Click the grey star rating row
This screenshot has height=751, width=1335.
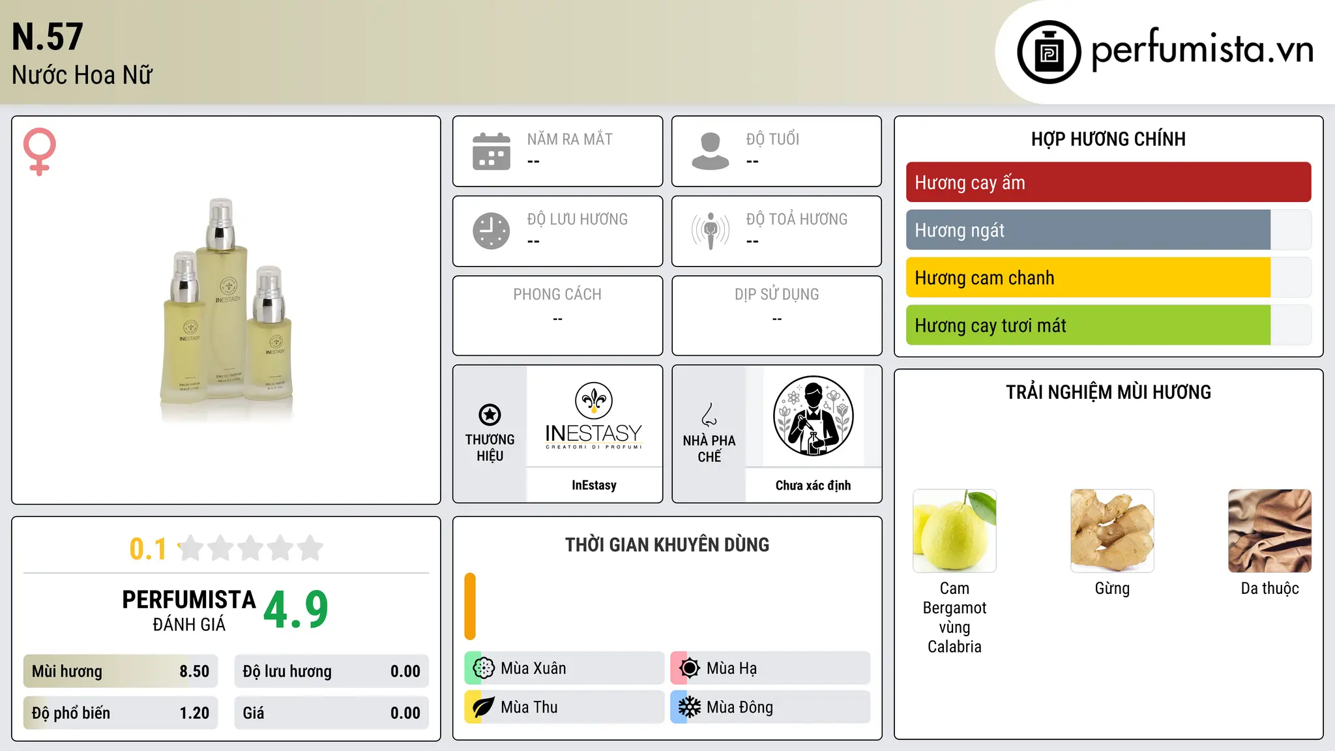tap(250, 548)
